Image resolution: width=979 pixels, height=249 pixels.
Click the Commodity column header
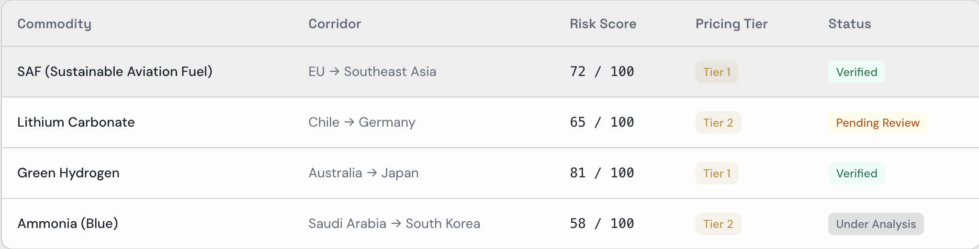click(x=54, y=24)
